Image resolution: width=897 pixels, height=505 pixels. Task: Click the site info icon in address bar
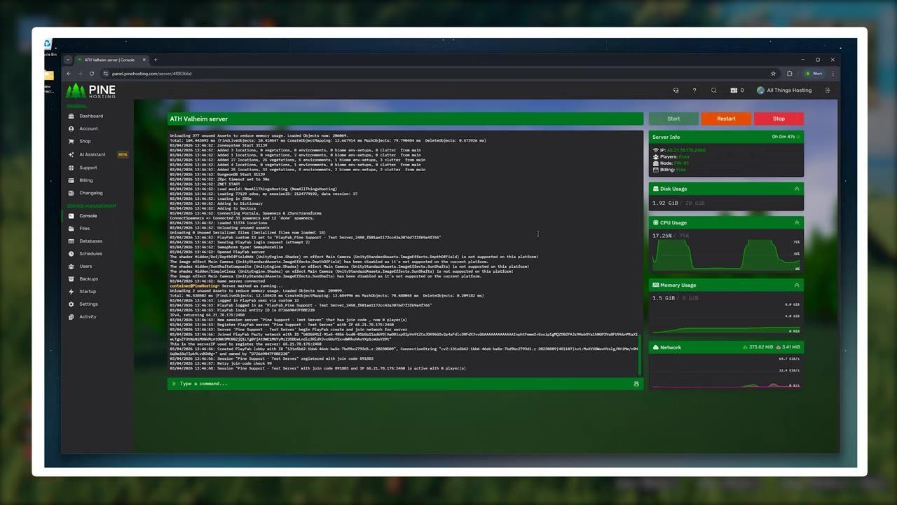coord(106,74)
